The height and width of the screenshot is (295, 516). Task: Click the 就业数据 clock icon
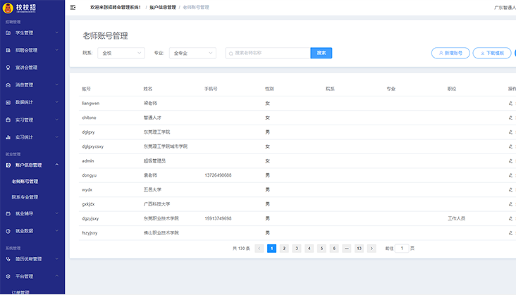coord(8,231)
